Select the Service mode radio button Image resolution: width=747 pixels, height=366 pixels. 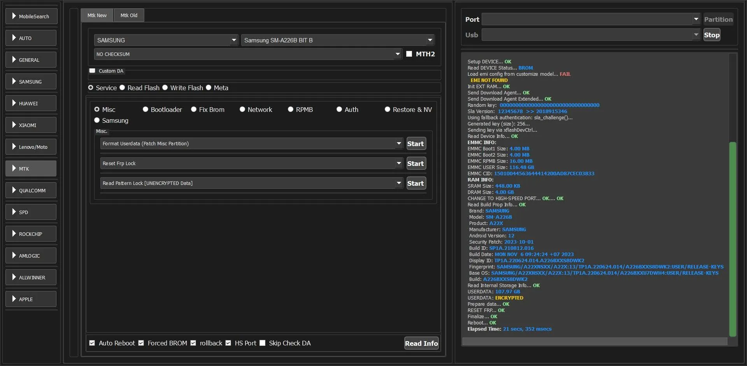pos(91,88)
